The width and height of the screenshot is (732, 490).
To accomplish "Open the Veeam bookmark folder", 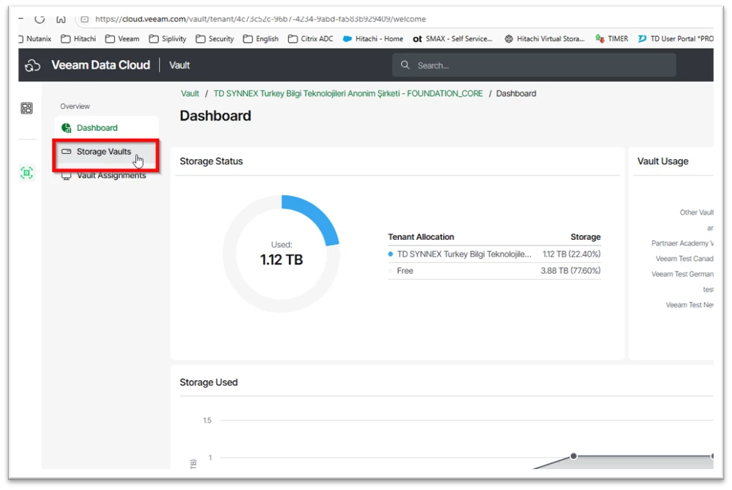I will pos(122,39).
